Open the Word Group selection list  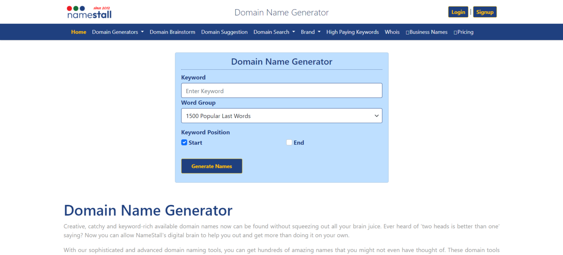[281, 115]
